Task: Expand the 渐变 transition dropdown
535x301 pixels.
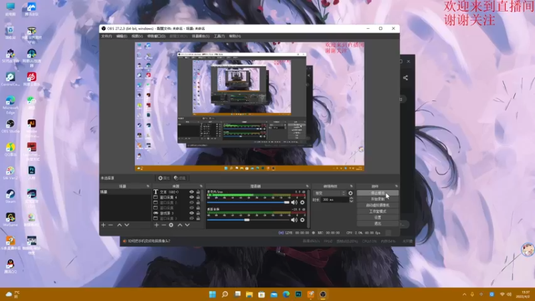Action: click(344, 192)
